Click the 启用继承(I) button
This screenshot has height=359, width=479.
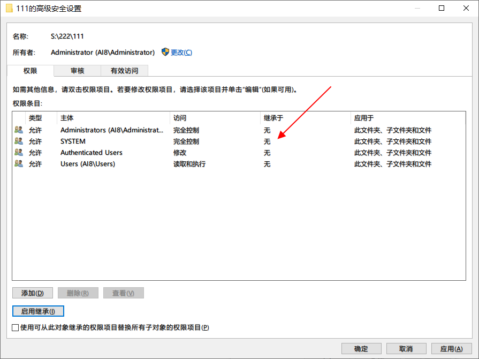[x=38, y=311]
